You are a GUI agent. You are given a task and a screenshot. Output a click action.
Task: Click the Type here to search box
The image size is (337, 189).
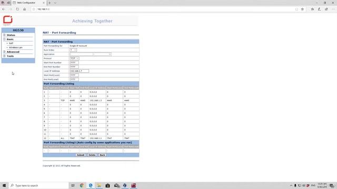coord(38,185)
